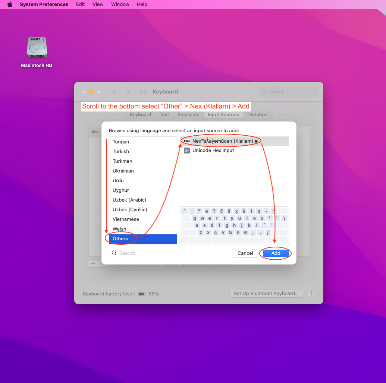Select Urdu in the language list
This screenshot has height=383, width=386.
click(143, 180)
